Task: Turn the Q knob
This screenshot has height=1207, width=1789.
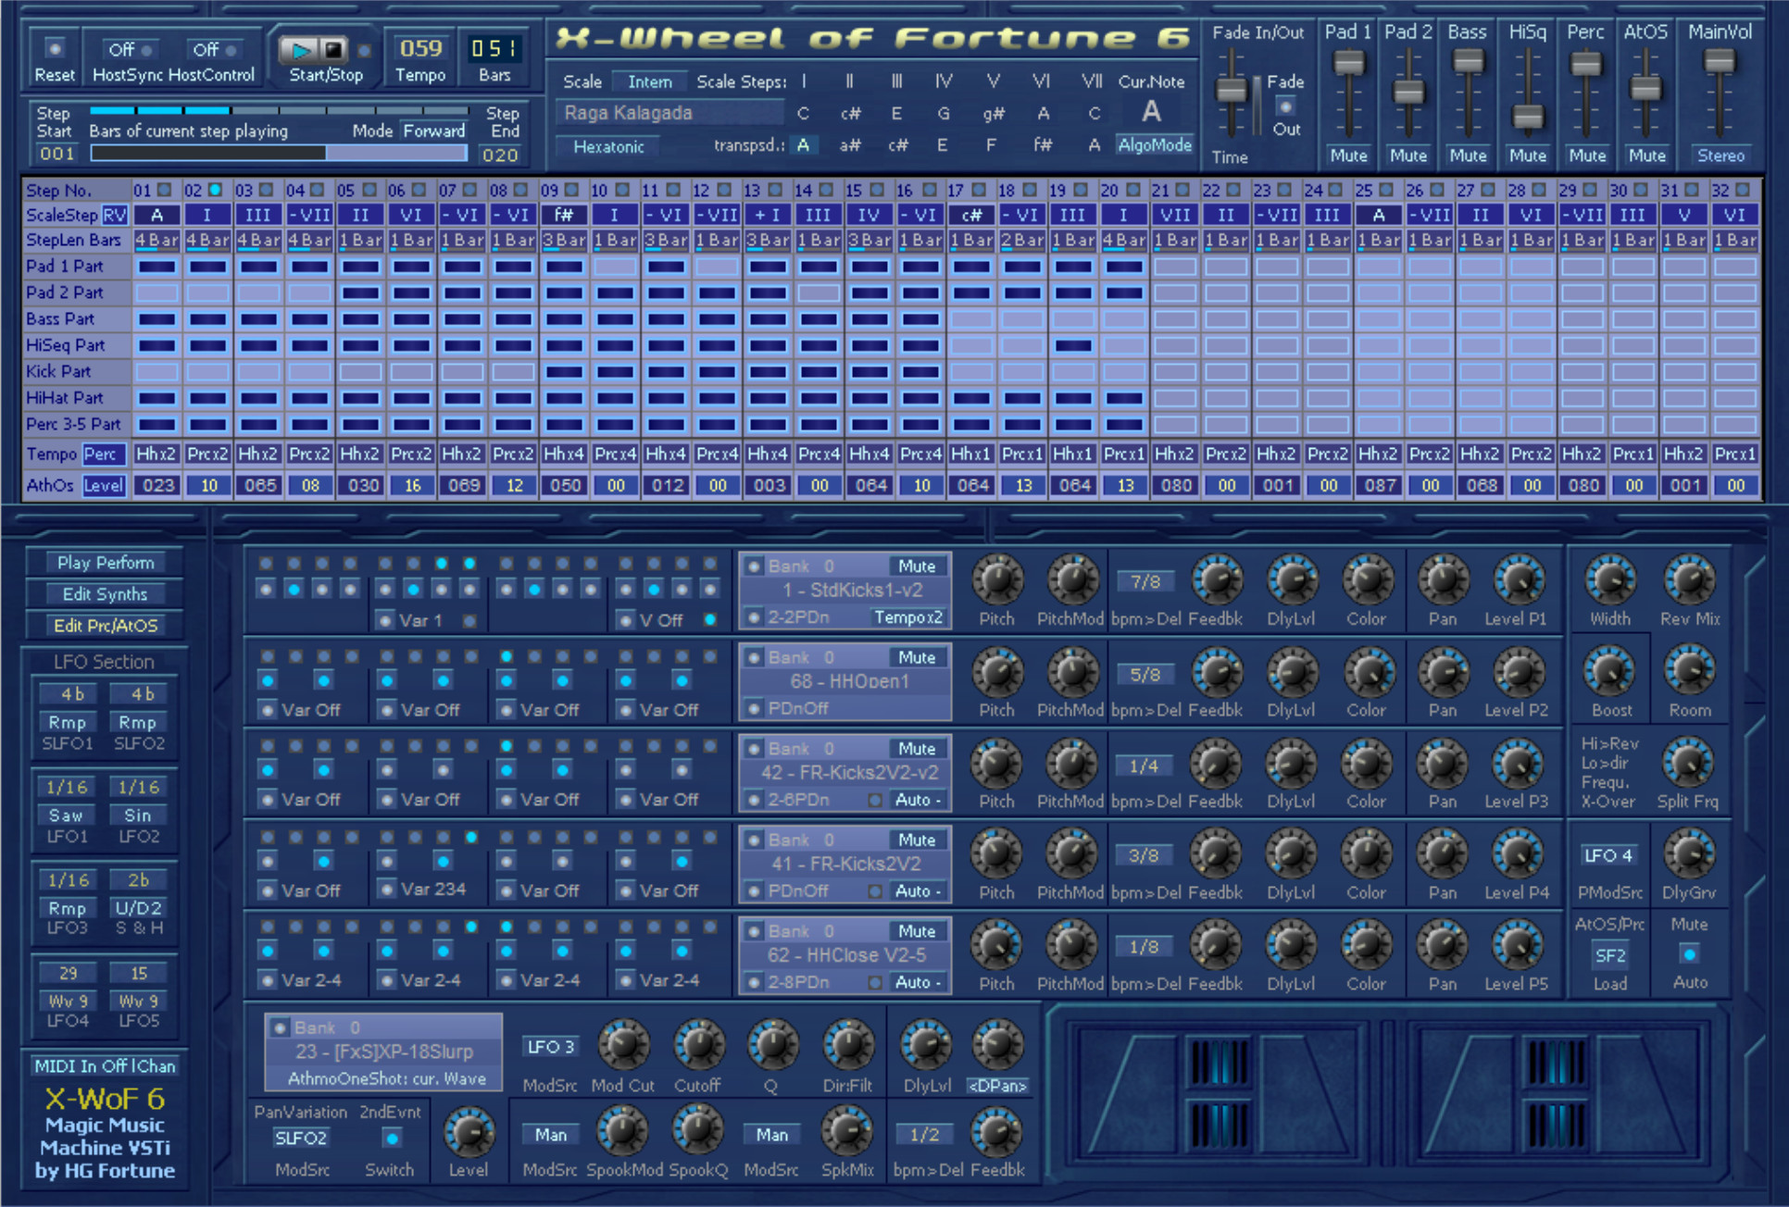Action: click(x=771, y=1044)
